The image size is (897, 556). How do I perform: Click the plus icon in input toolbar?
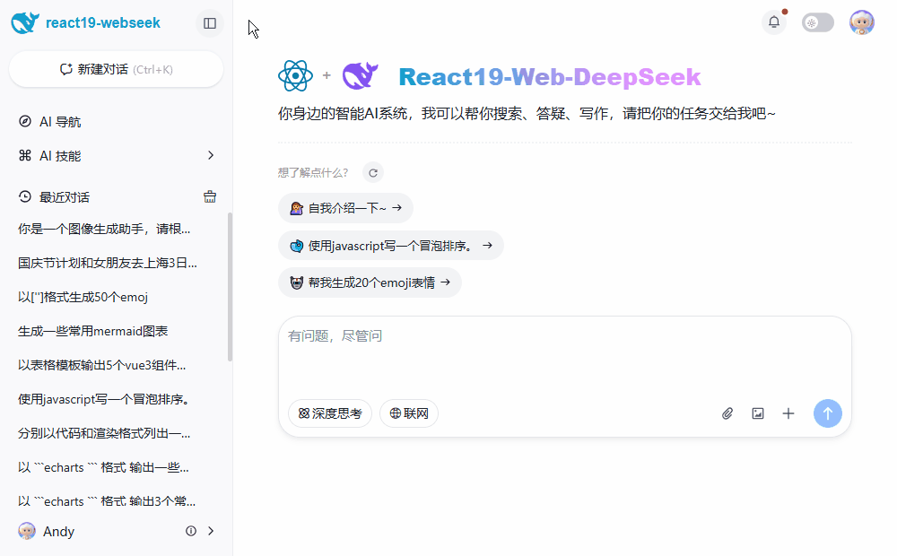point(788,413)
